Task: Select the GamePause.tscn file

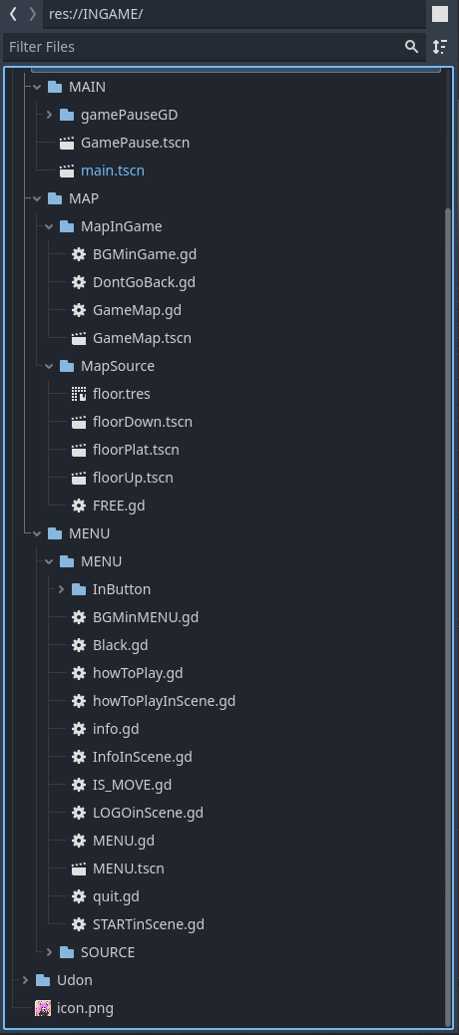Action: pos(136,143)
